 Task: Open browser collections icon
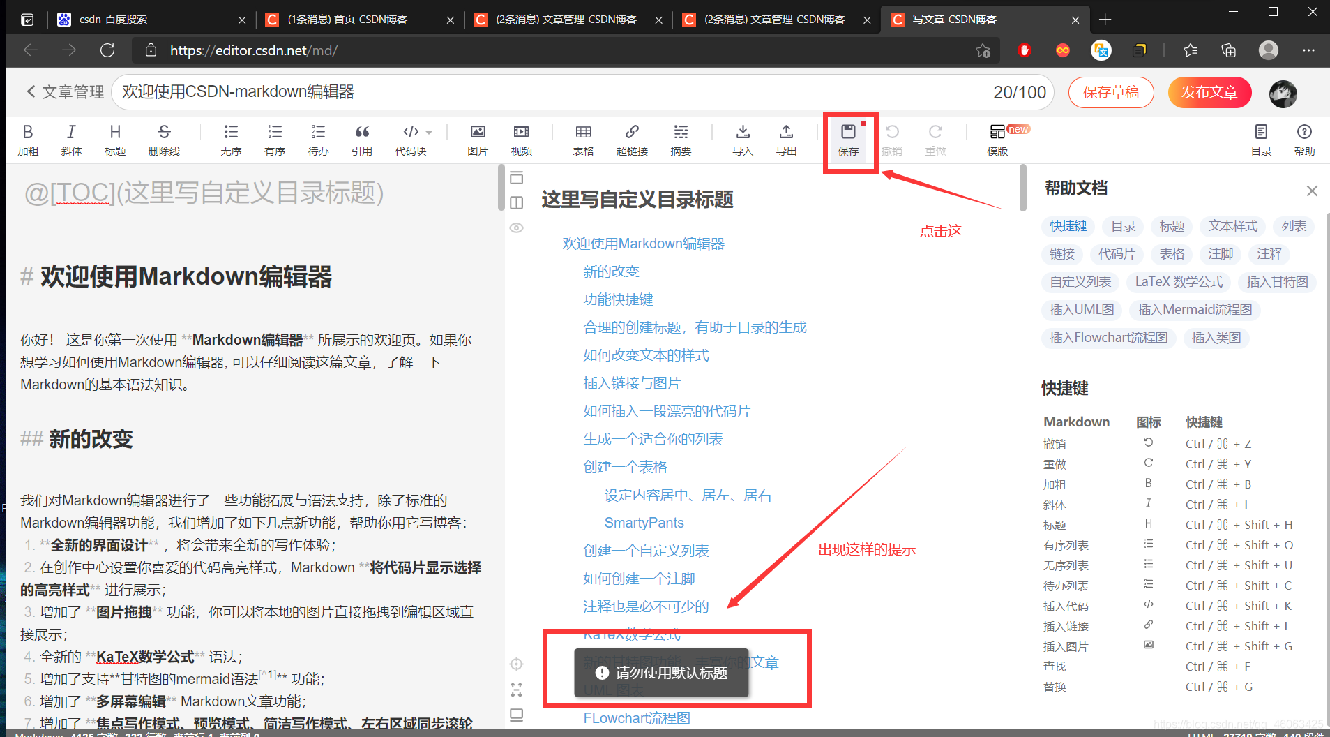tap(1228, 50)
